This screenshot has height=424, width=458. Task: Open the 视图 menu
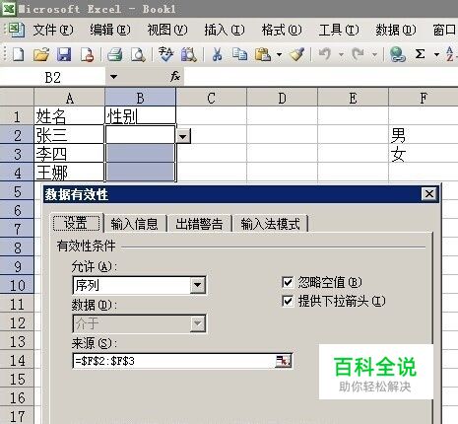pos(167,31)
